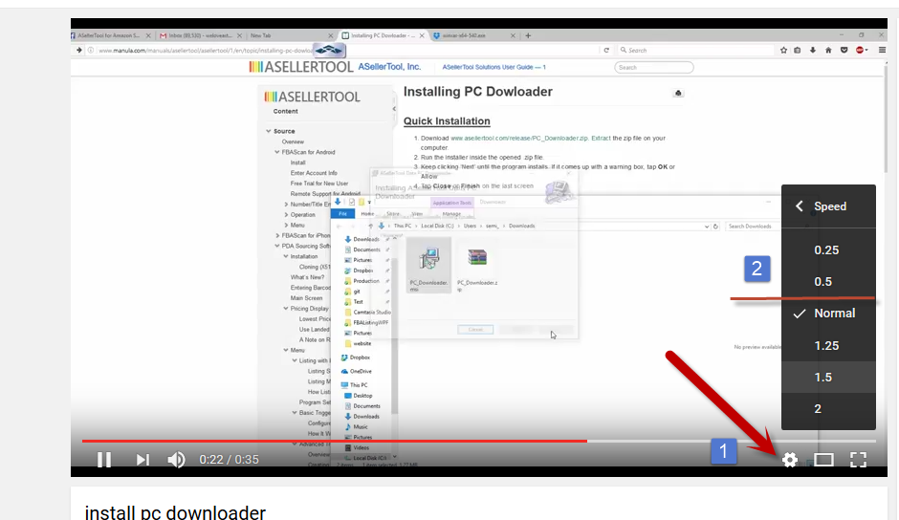Image resolution: width=899 pixels, height=520 pixels.
Task: Click the 'install pc downloader' video title
Action: pos(175,512)
